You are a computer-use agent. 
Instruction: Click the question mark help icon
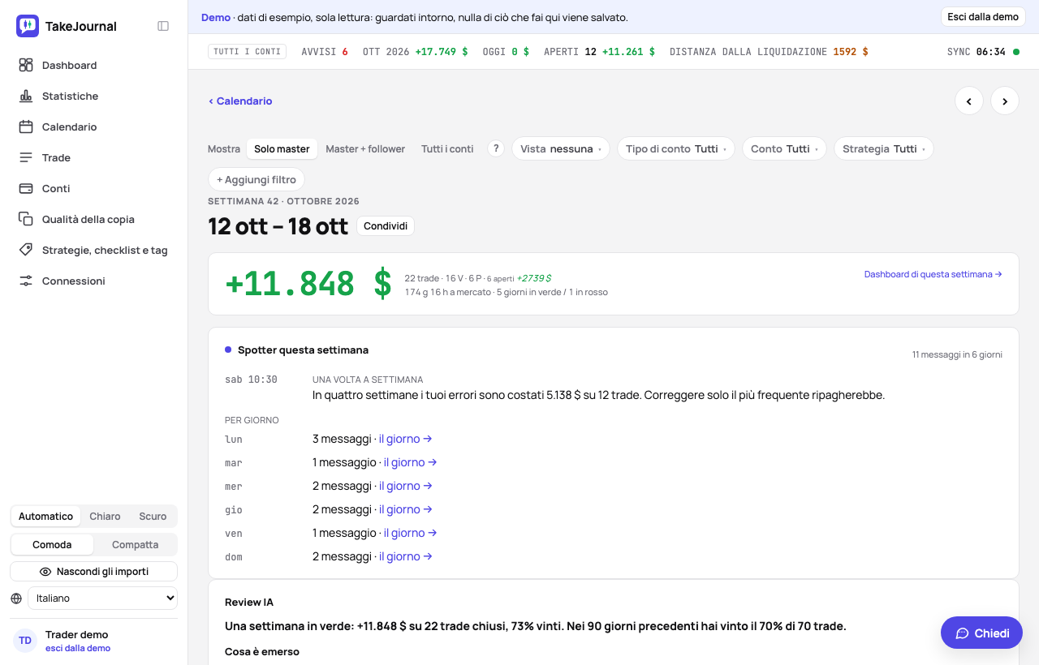pos(496,148)
